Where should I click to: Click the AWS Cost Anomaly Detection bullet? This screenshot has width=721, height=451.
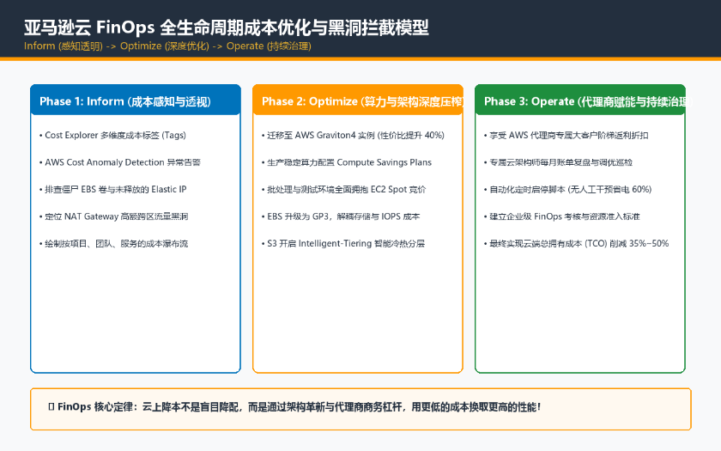tap(120, 162)
